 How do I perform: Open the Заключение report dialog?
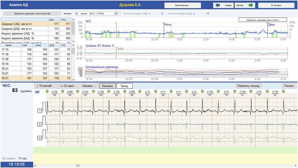[182, 5]
